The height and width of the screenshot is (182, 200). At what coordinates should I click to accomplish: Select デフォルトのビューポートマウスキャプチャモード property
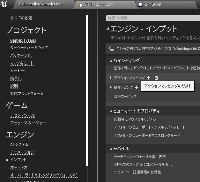point(150,127)
